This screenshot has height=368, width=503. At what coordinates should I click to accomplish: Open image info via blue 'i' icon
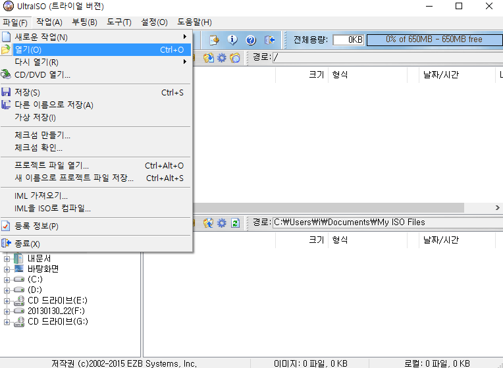(232, 39)
